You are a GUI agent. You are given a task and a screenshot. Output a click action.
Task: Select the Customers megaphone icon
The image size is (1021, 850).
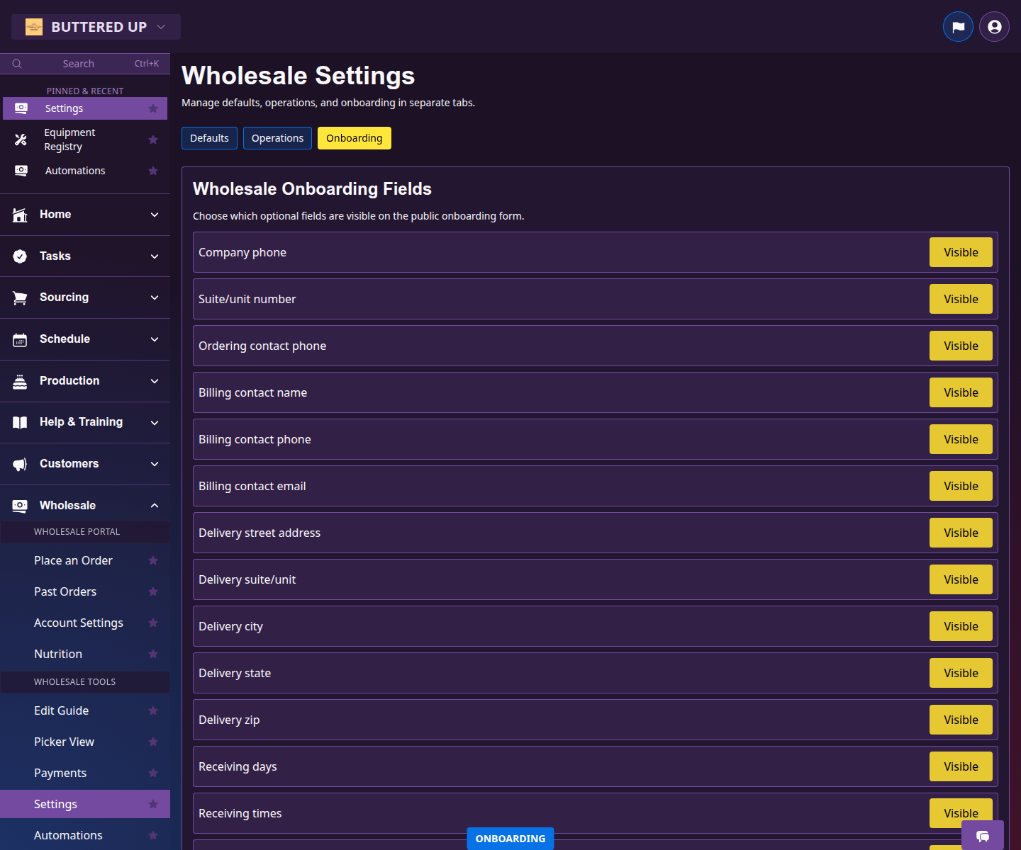pyautogui.click(x=20, y=464)
